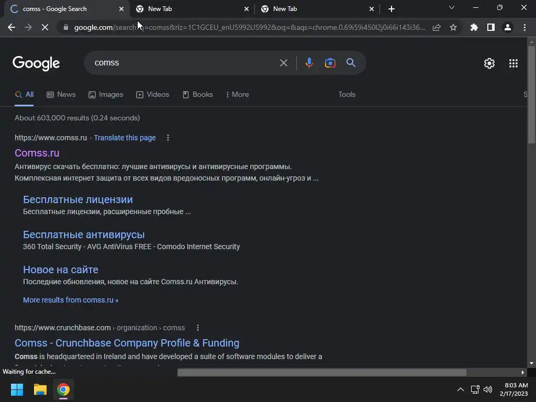Open network status tray icon
The width and height of the screenshot is (536, 402).
[475, 389]
